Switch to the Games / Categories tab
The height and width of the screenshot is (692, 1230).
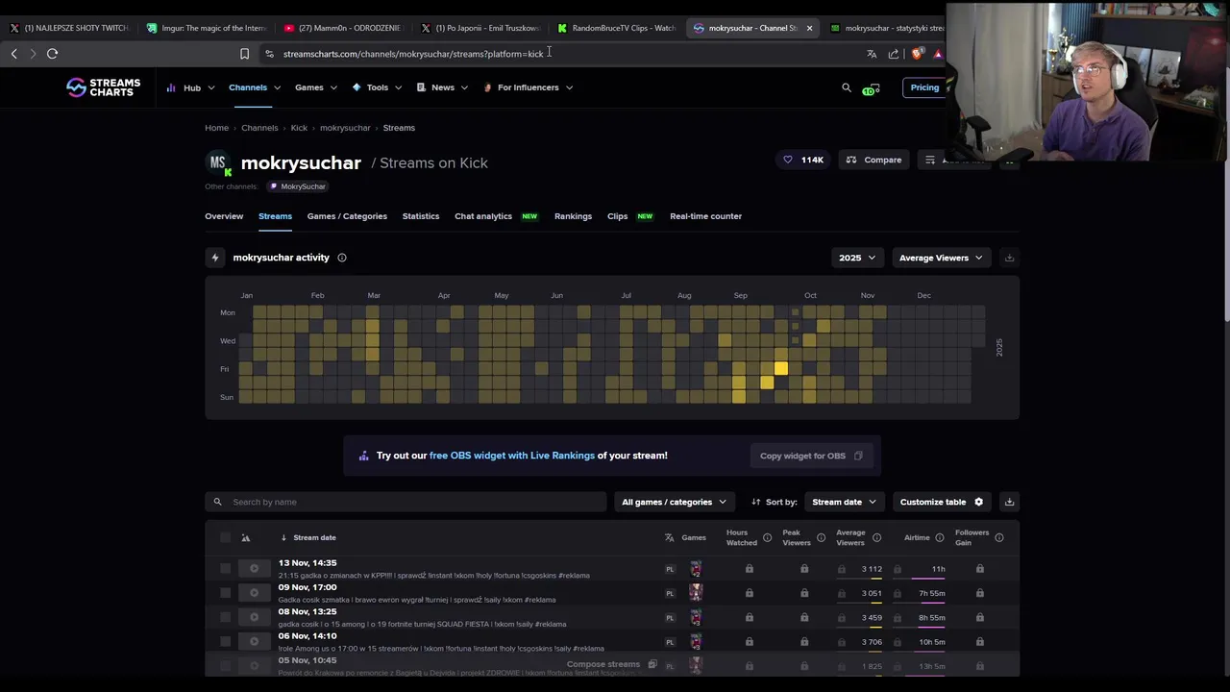(x=347, y=216)
